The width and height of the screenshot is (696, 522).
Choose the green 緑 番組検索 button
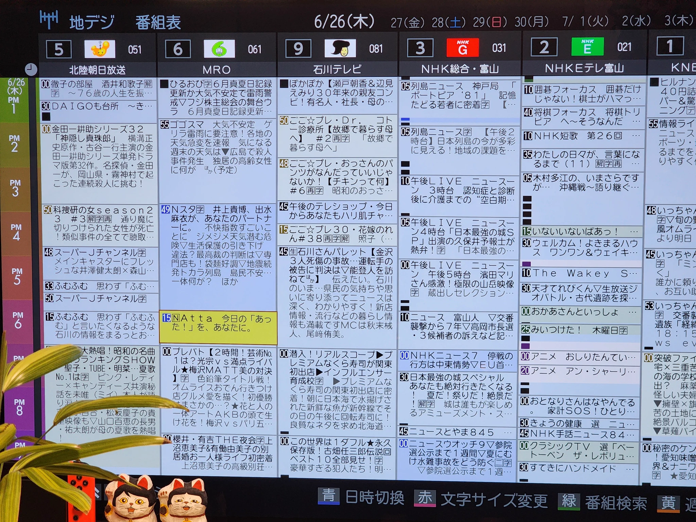click(x=602, y=502)
